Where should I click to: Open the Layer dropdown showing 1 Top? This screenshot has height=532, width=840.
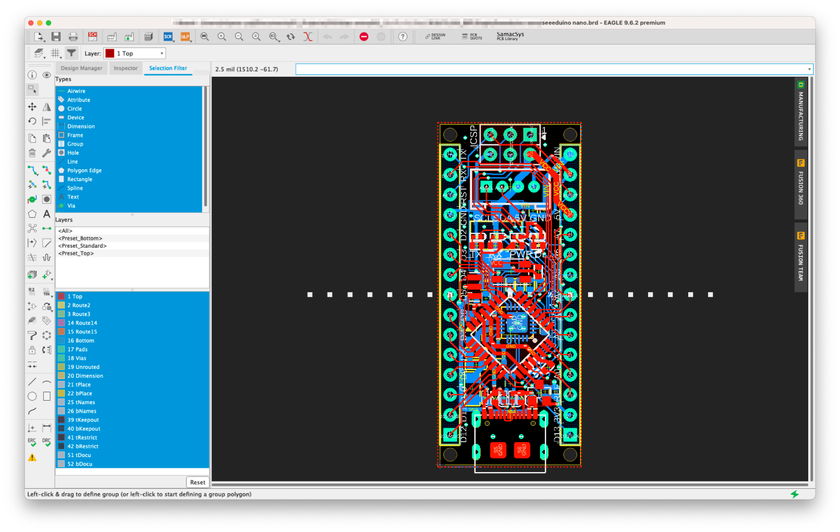click(x=134, y=53)
